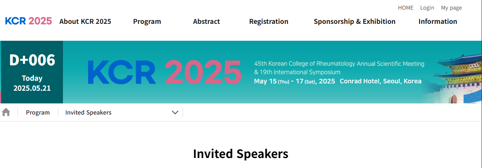This screenshot has height=168, width=482.
Task: Open the Information menu
Action: (438, 22)
